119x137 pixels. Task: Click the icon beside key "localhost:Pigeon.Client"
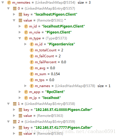pos(20,14)
